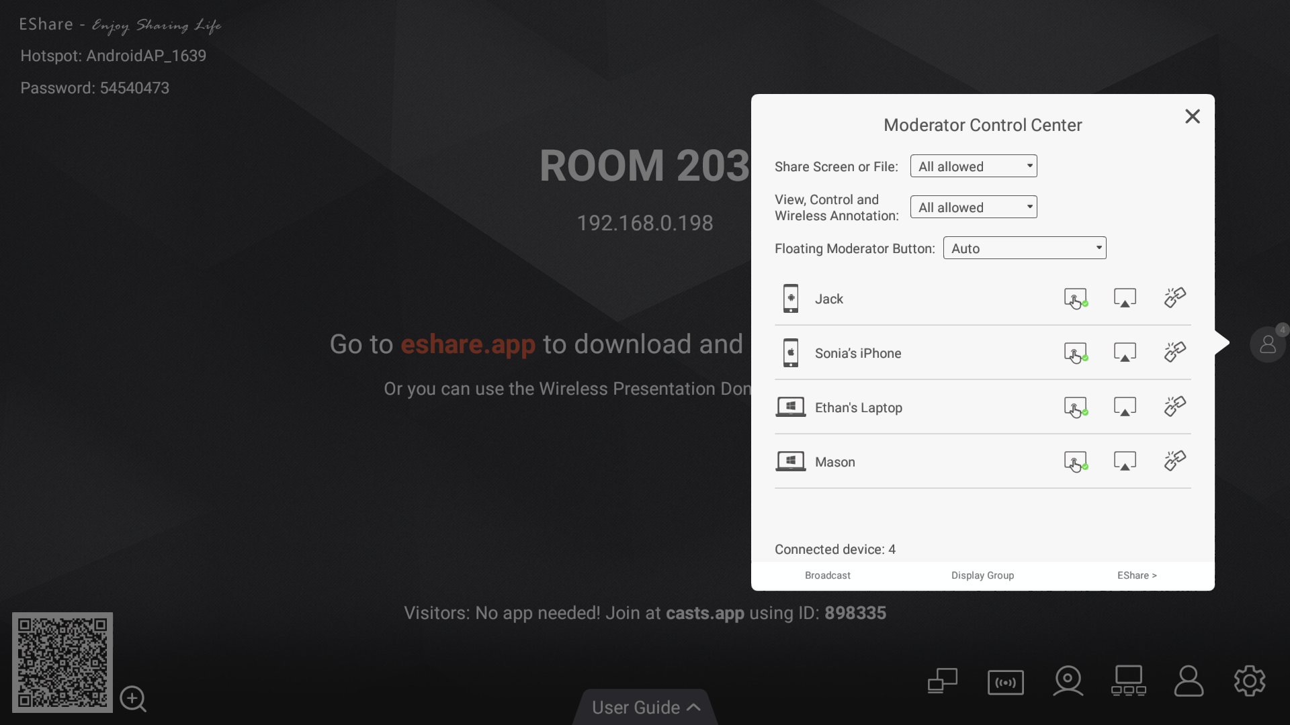Open Floating Moderator Button dropdown
The height and width of the screenshot is (725, 1290).
tap(1024, 248)
